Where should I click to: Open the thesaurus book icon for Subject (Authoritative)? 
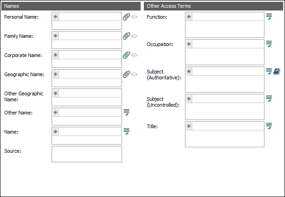click(x=277, y=72)
